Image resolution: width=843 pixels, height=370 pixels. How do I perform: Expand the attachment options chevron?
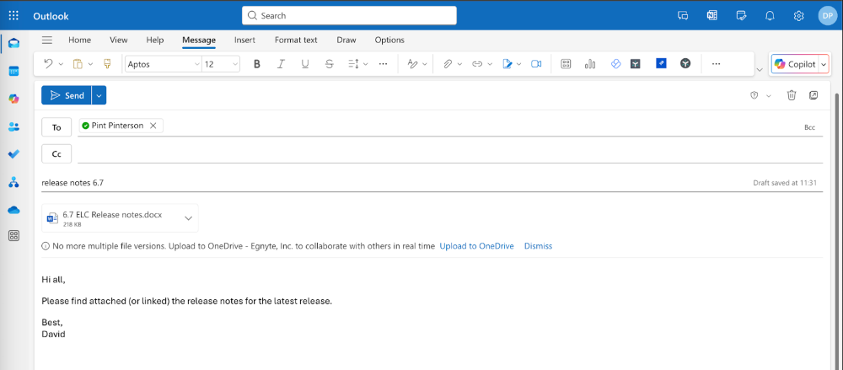[x=189, y=218]
